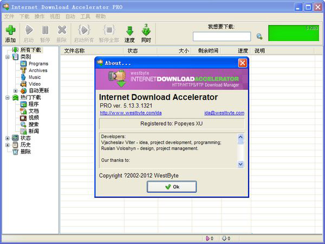The height and width of the screenshot is (244, 325).
Task: Click the 历史 history tree icon
Action: [x=15, y=145]
